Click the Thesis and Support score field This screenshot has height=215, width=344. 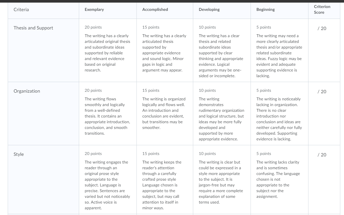(x=322, y=28)
